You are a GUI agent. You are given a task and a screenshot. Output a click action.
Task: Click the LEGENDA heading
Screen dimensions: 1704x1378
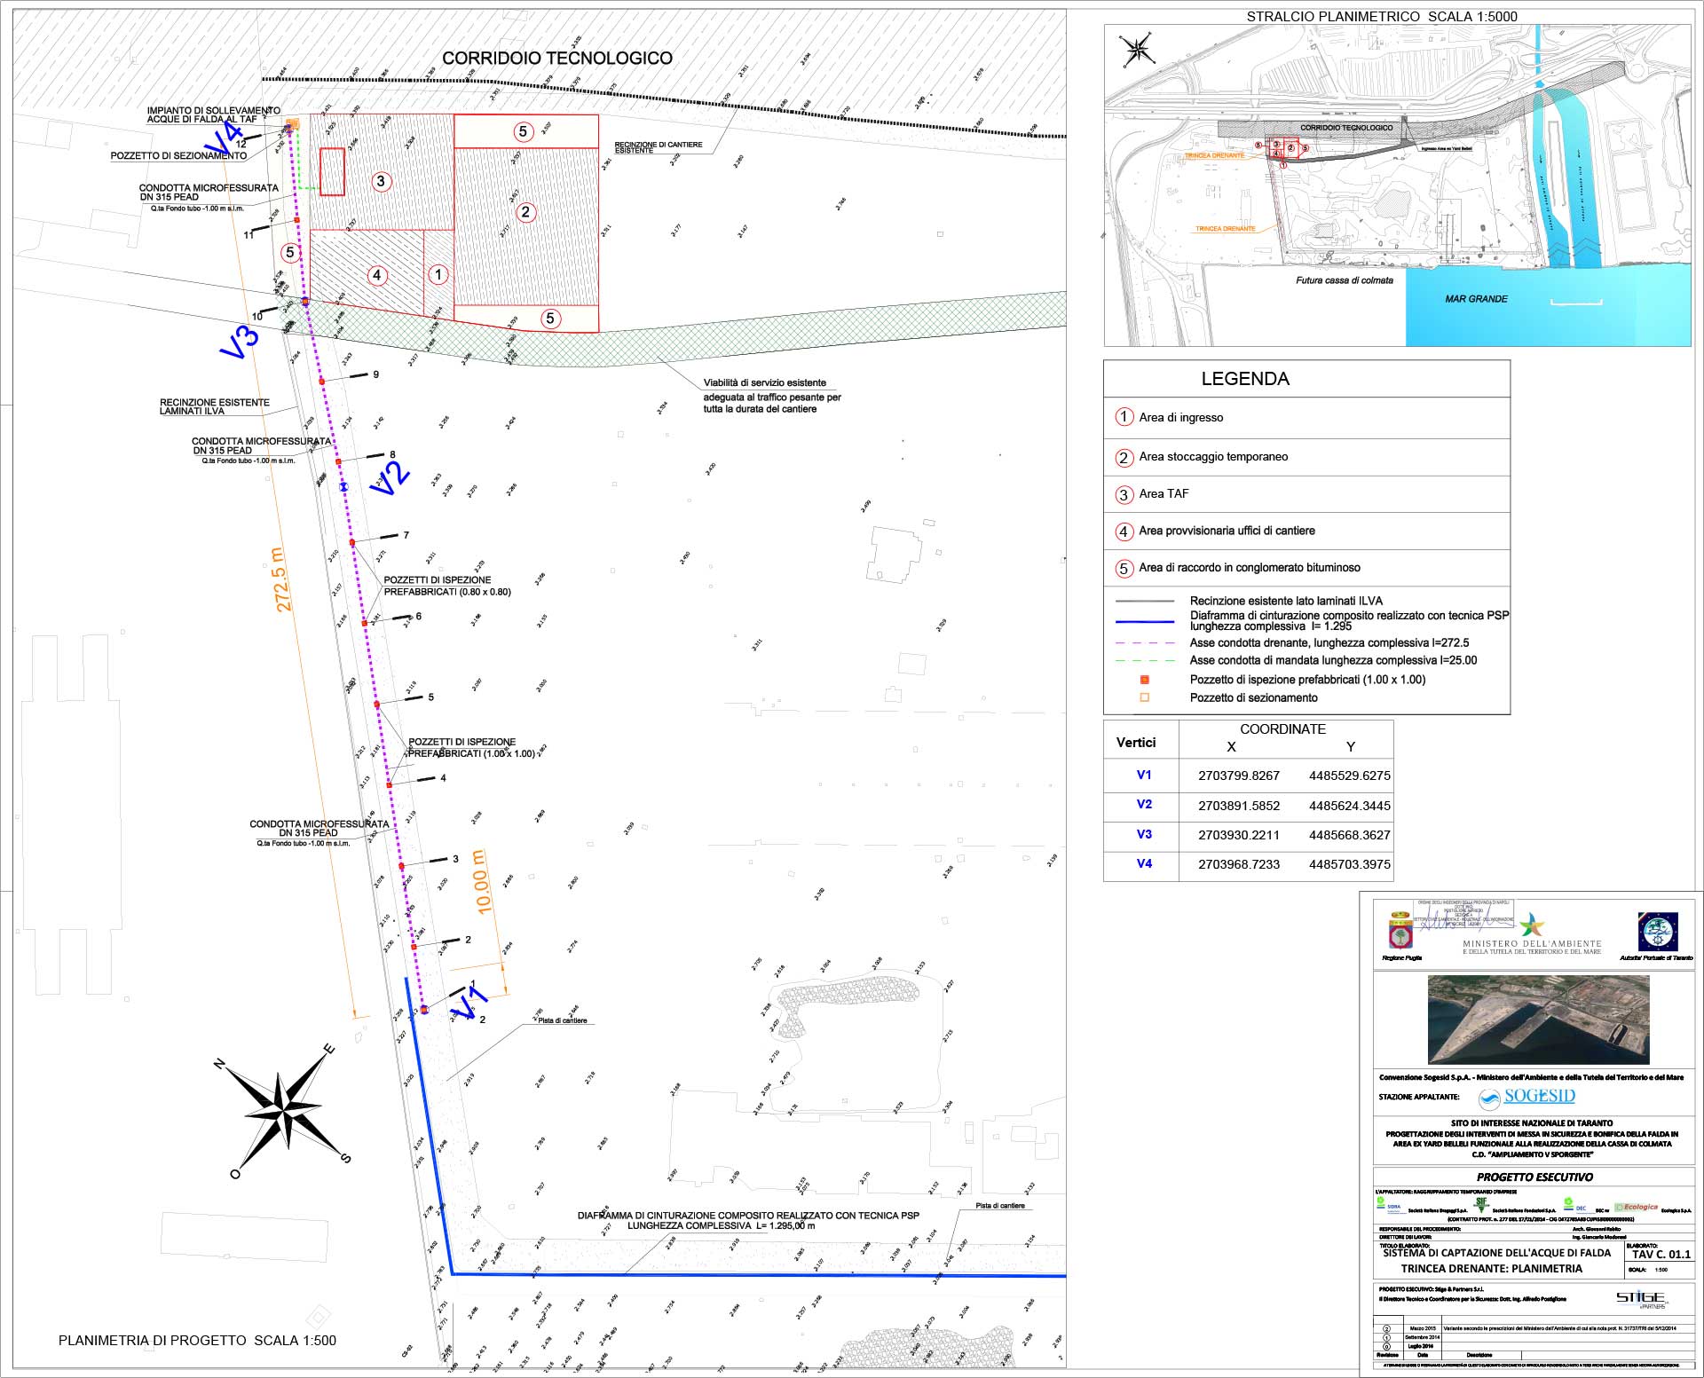coord(1245,379)
